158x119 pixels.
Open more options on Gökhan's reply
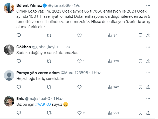(x=148, y=47)
